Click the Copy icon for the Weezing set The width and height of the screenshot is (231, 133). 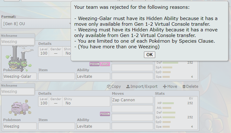114,87
